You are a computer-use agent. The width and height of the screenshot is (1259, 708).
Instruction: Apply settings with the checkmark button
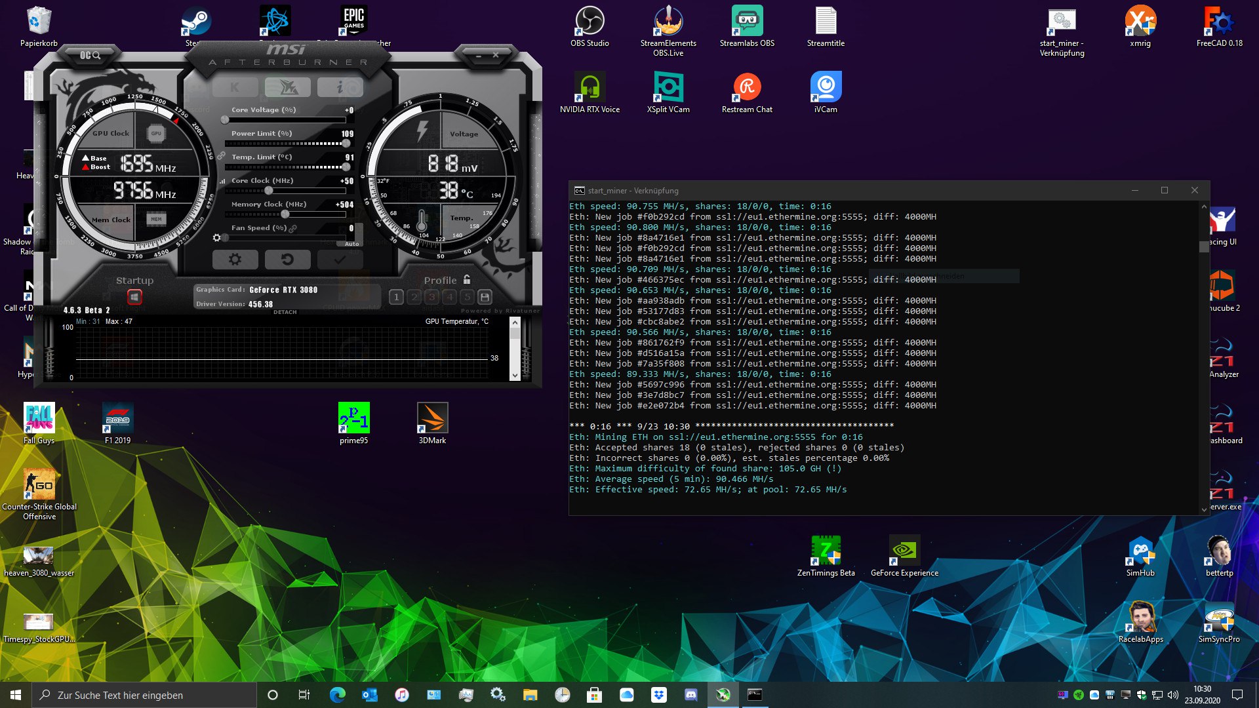[x=340, y=260]
